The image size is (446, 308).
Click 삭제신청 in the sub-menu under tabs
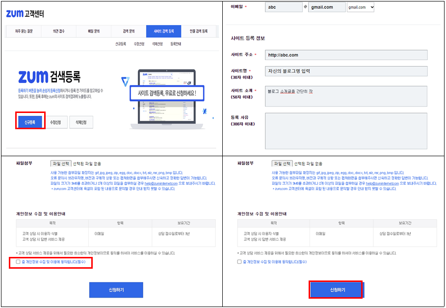157,44
